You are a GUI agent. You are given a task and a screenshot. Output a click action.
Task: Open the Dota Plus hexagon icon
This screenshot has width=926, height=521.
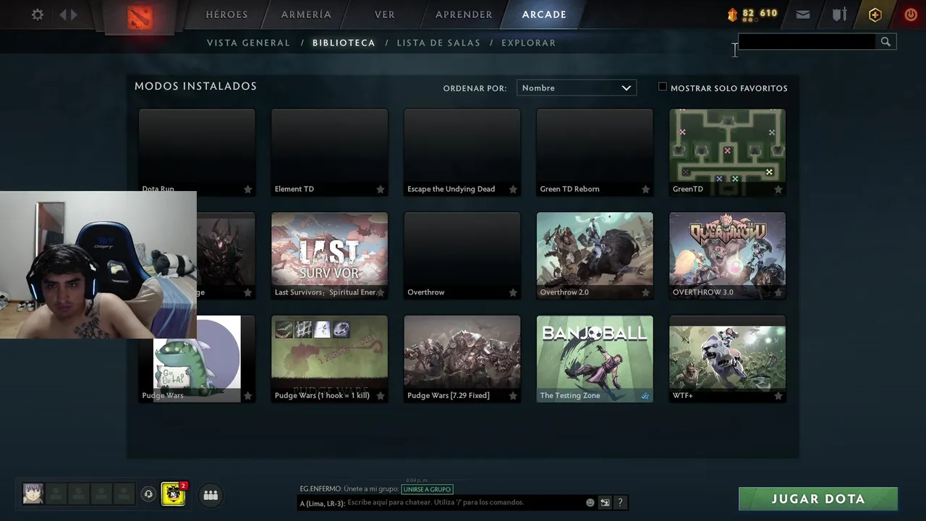[875, 14]
